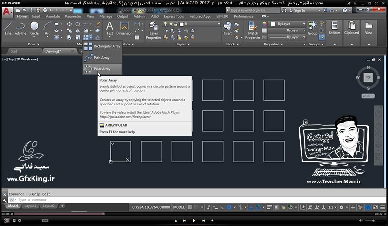Toggle snap mode in status bar

click(196, 207)
